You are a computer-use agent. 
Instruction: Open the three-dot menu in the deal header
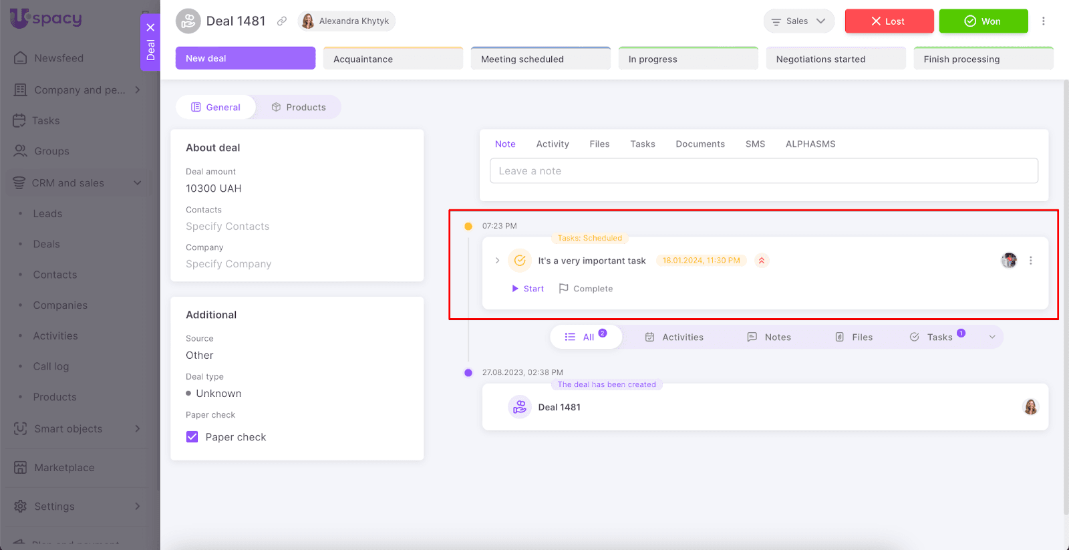[1043, 21]
